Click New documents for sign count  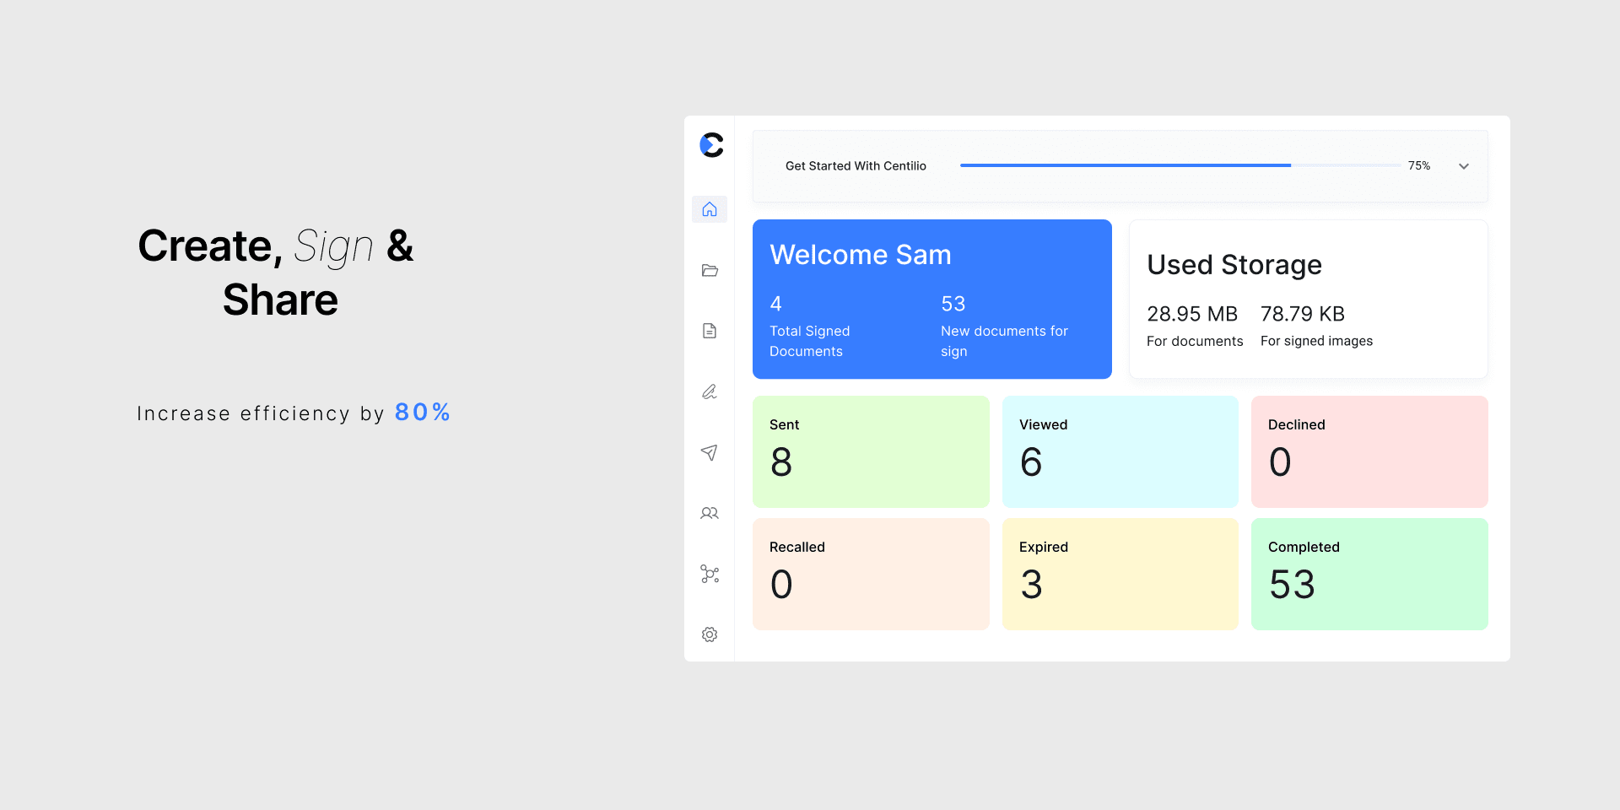tap(953, 304)
